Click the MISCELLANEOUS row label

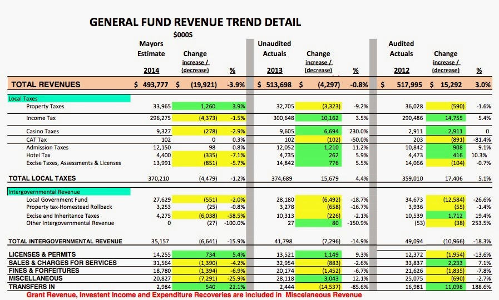36,278
